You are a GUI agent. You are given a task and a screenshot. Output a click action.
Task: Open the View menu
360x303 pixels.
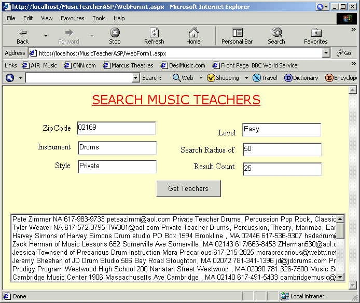[47, 18]
